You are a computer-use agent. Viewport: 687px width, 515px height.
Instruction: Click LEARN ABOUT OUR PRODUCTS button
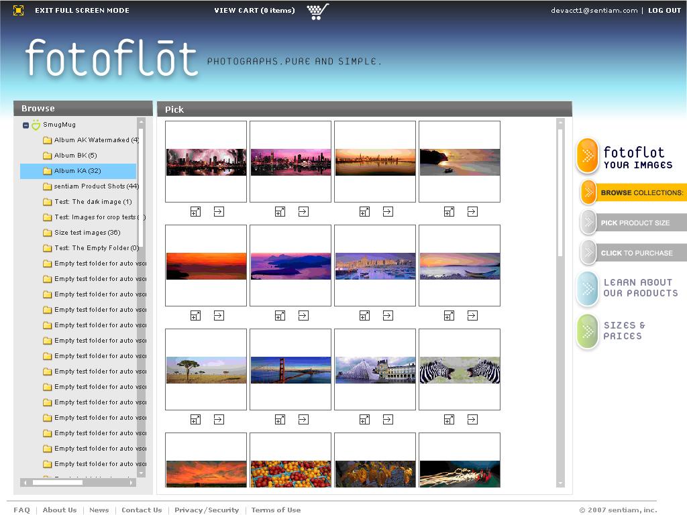coord(627,288)
